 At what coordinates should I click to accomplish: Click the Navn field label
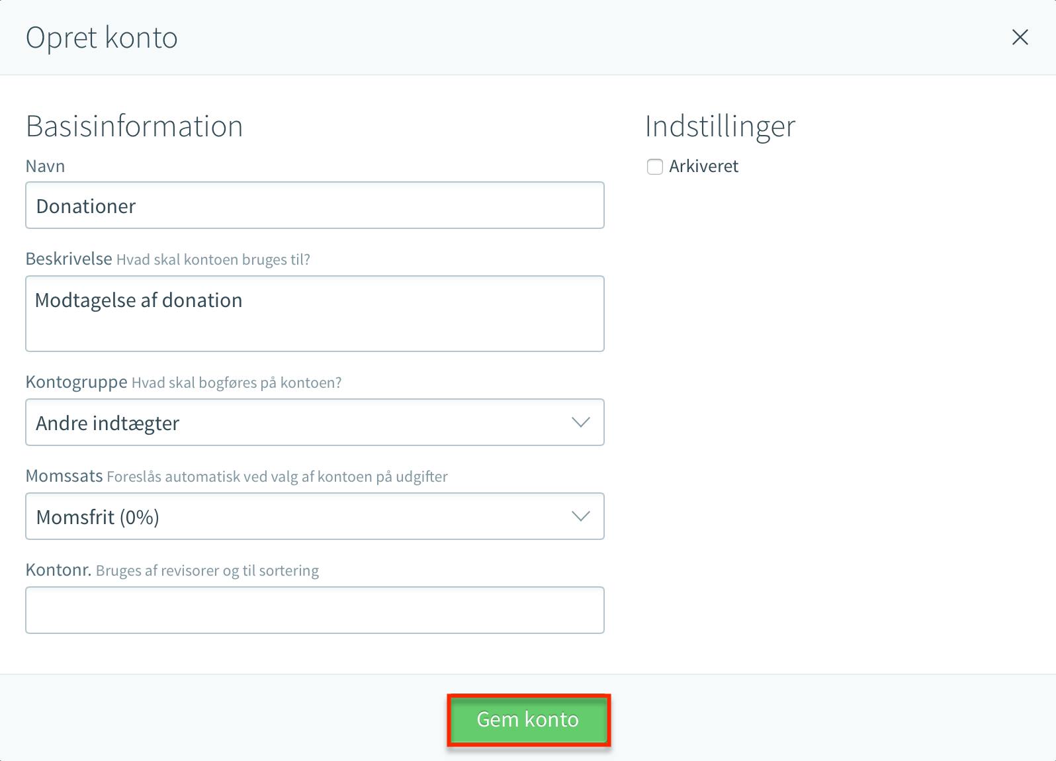[45, 166]
